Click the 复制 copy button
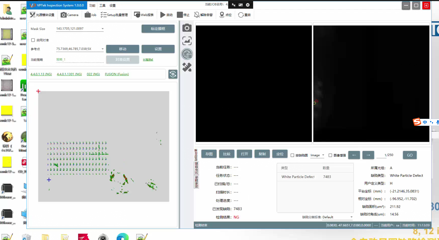Image resolution: width=439 pixels, height=240 pixels. click(262, 154)
